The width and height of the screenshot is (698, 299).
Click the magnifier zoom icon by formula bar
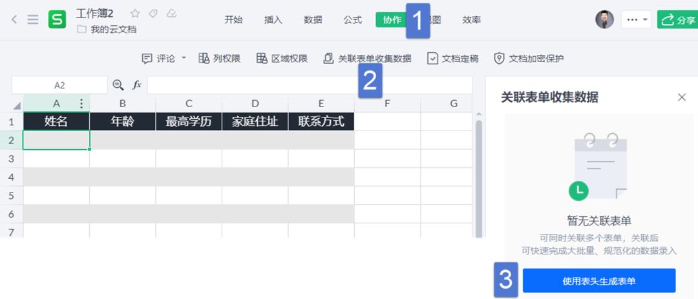click(118, 85)
